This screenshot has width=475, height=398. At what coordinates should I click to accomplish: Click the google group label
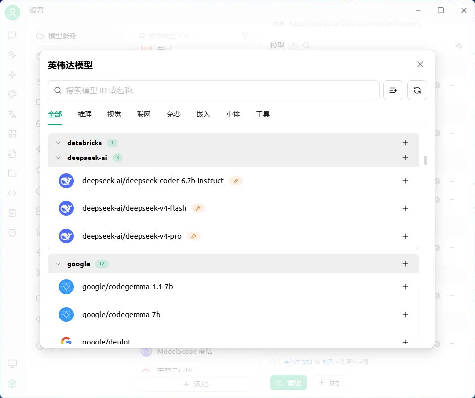(79, 264)
